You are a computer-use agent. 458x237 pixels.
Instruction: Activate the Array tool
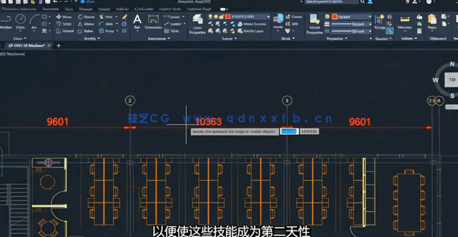107,31
